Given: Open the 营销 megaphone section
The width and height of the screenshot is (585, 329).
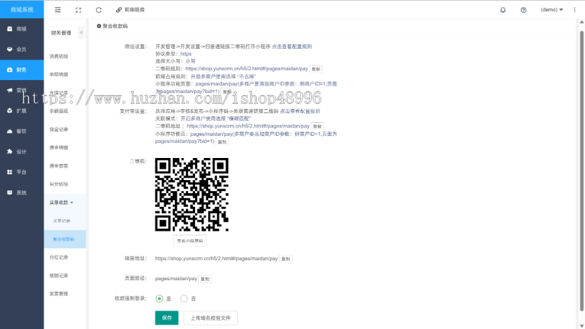Looking at the screenshot, I should (x=21, y=90).
